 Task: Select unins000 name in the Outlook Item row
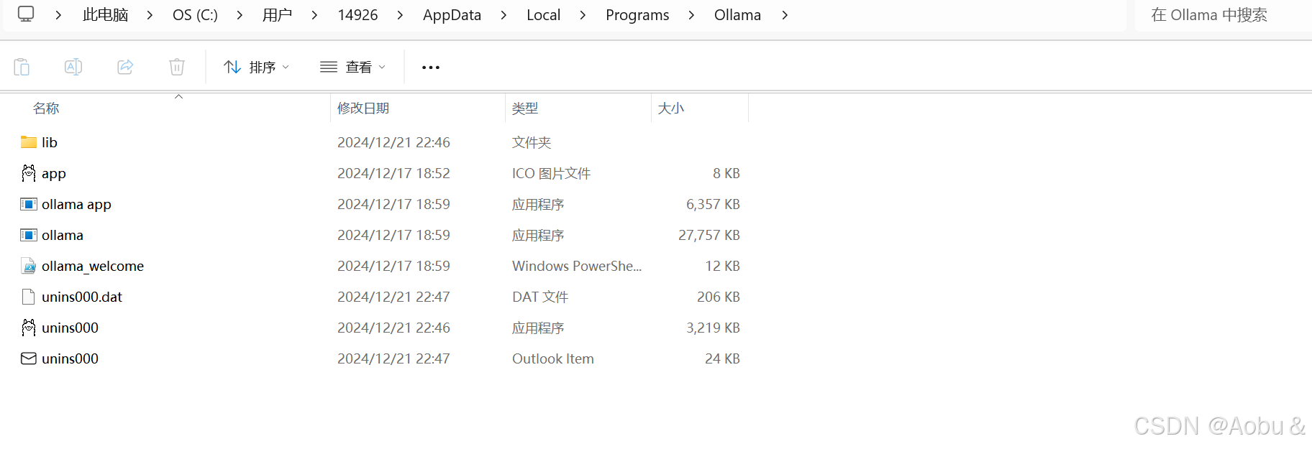tap(70, 358)
